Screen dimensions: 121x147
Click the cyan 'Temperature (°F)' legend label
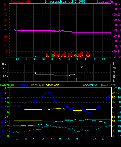pos(92,85)
